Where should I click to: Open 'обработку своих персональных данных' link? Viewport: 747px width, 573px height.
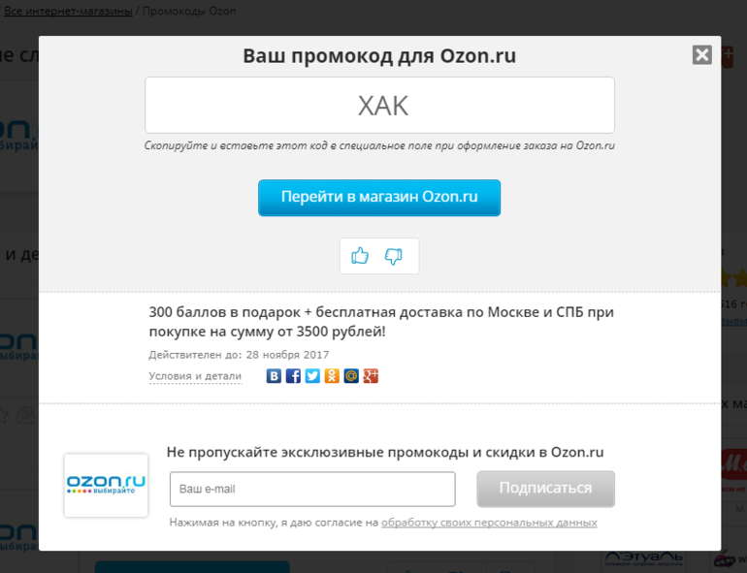[x=489, y=523]
